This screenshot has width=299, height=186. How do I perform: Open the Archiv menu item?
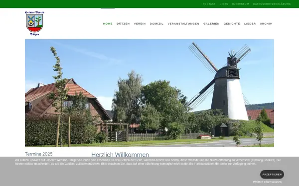(266, 24)
